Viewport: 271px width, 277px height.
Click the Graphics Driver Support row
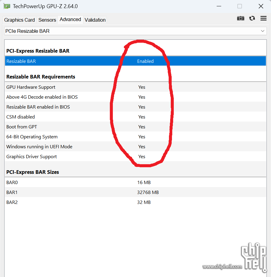click(x=135, y=156)
